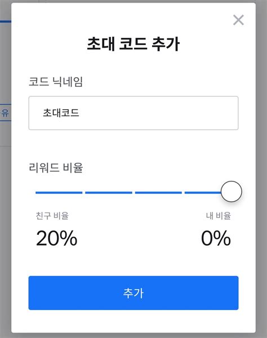267x338 pixels.
Task: Set slider to its third blue segment
Action: 158,193
